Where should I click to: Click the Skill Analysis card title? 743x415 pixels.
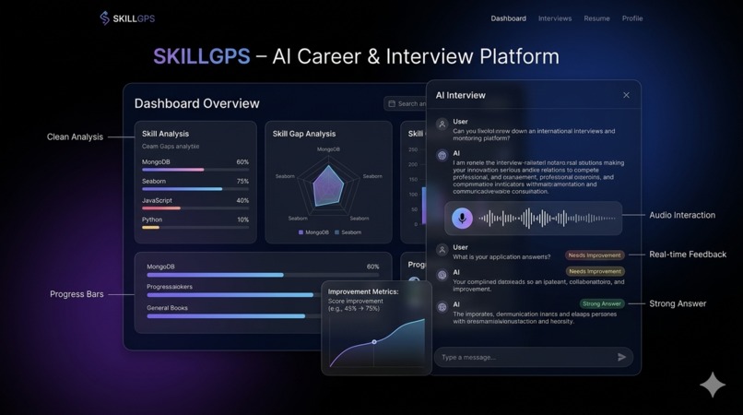(x=165, y=134)
